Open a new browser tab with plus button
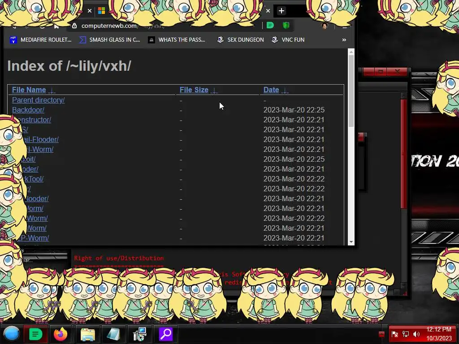 tap(281, 11)
